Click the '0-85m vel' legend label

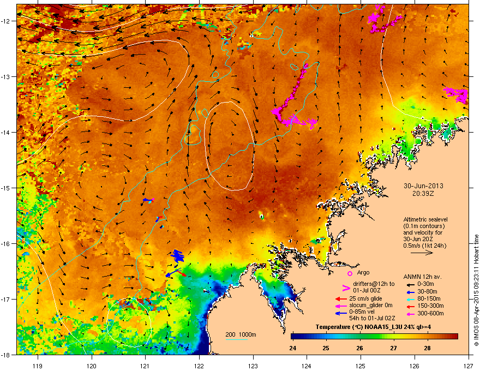coord(362,312)
